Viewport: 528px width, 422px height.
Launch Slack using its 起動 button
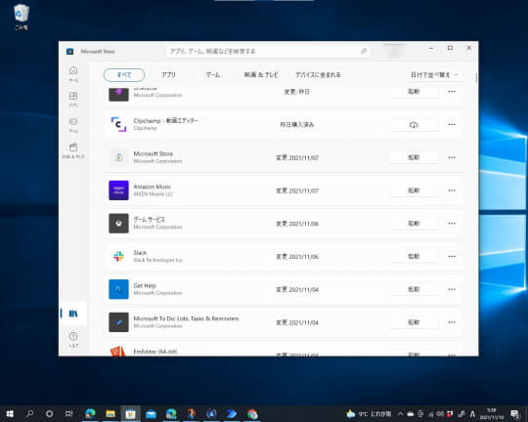414,257
